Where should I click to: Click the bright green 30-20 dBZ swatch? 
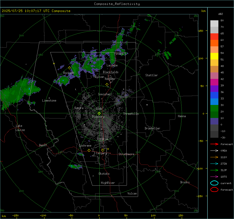click(x=214, y=108)
